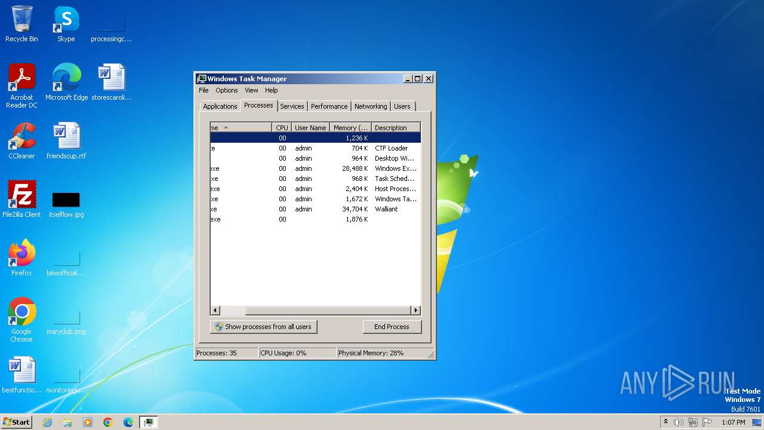Image resolution: width=764 pixels, height=430 pixels.
Task: Launch Skype from the desktop
Action: pos(66,24)
